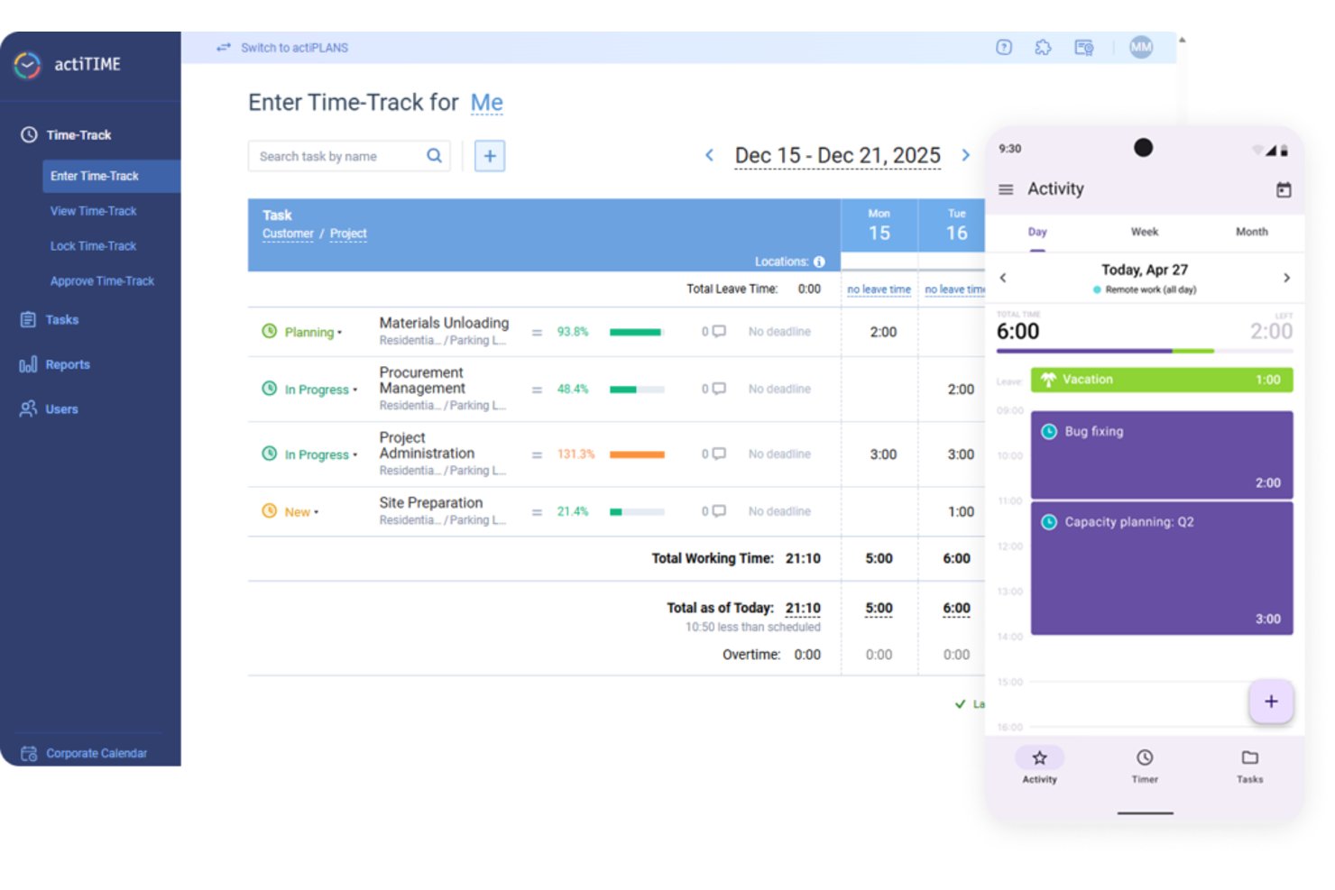The height and width of the screenshot is (890, 1335).
Task: Open the Planning status dropdown for Materials Unloading
Action: point(313,332)
